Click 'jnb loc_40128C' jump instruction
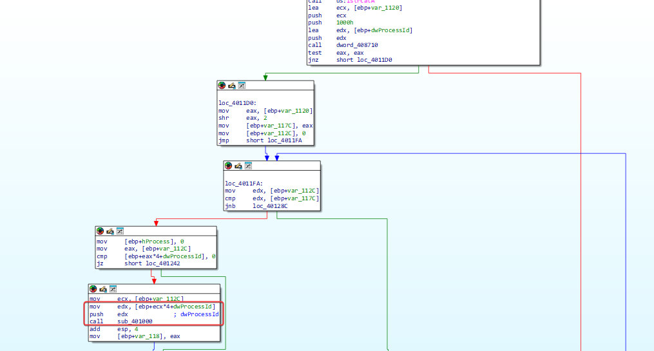 pyautogui.click(x=256, y=206)
